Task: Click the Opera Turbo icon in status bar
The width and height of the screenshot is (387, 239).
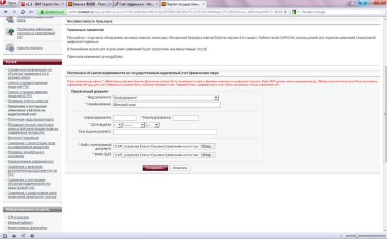Action: tap(32, 236)
